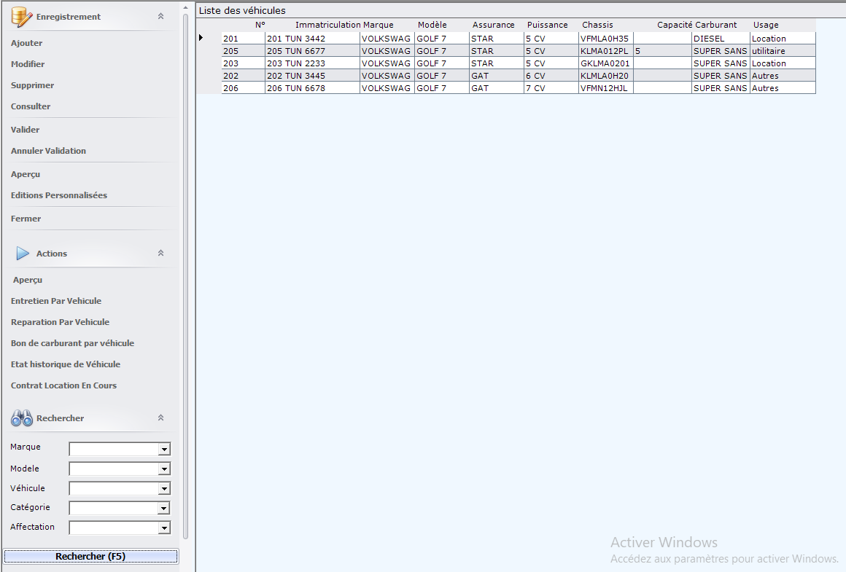Select the cell 201 TUN 3442
846x572 pixels.
coord(312,39)
